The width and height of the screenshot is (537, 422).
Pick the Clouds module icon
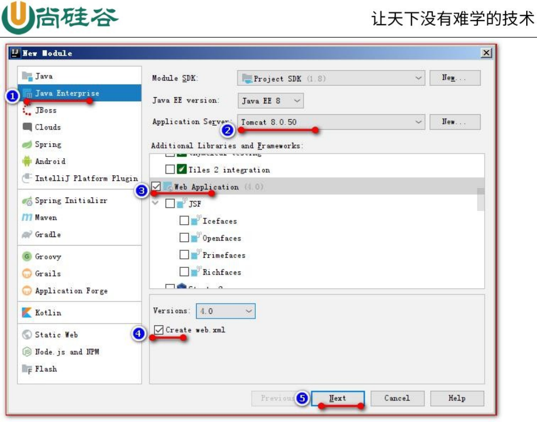[x=27, y=127]
